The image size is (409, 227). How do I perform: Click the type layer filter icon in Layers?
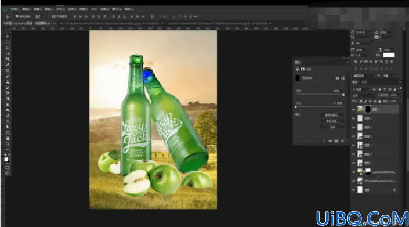(385, 89)
